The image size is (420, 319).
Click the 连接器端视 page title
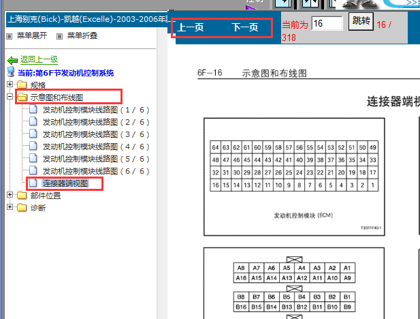[x=393, y=102]
